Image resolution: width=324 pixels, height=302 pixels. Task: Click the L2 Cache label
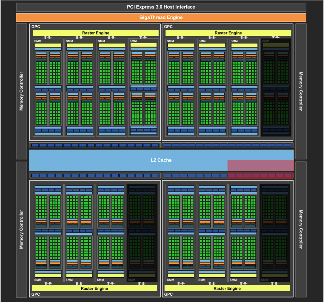[161, 160]
